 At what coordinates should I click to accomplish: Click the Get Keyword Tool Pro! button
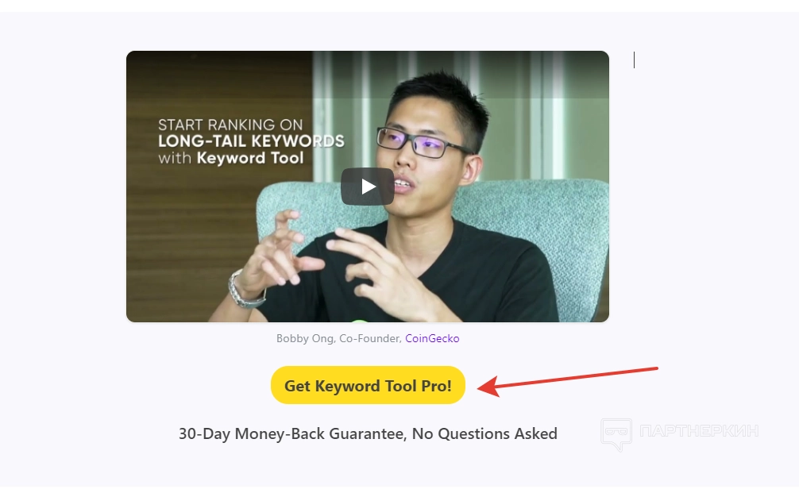368,385
